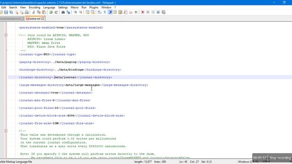The height and width of the screenshot is (164, 292).
Task: Click the green Undo arrow icon
Action: pos(51,12)
